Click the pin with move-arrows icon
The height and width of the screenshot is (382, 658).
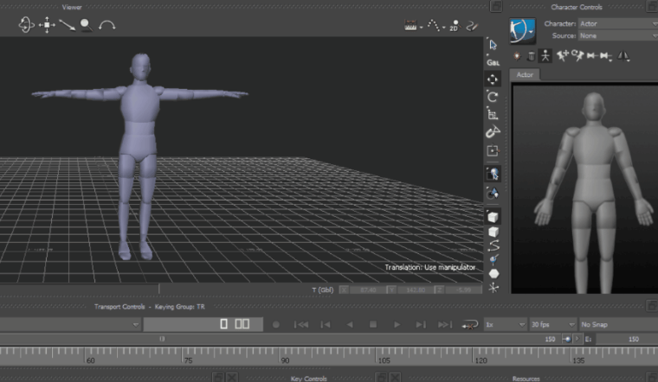(562, 55)
